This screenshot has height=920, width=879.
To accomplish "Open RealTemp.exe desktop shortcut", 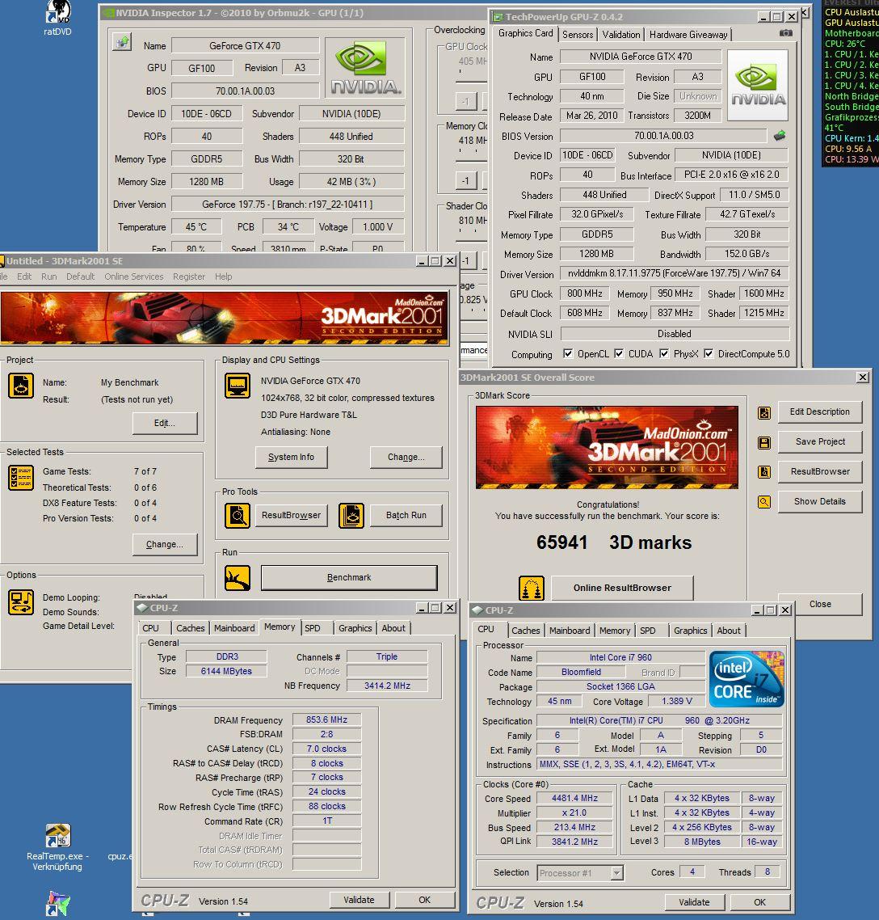I will click(57, 847).
